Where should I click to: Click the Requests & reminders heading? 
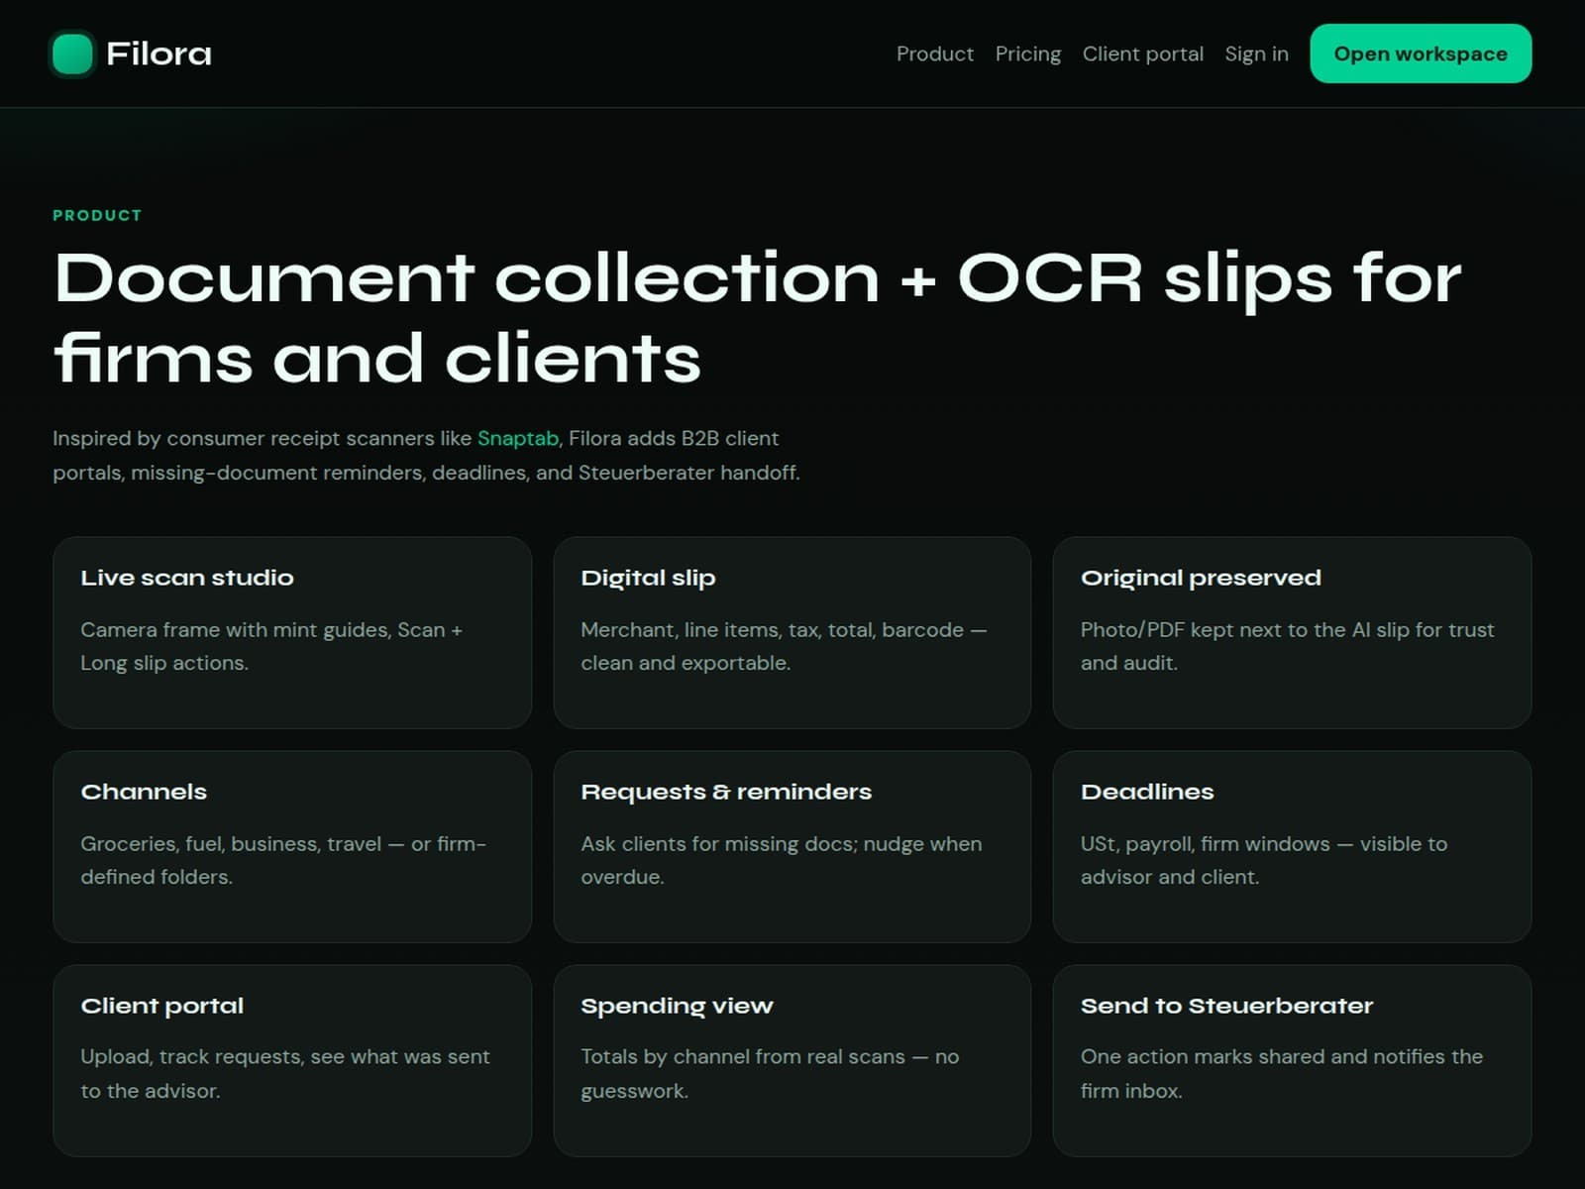[x=726, y=792]
